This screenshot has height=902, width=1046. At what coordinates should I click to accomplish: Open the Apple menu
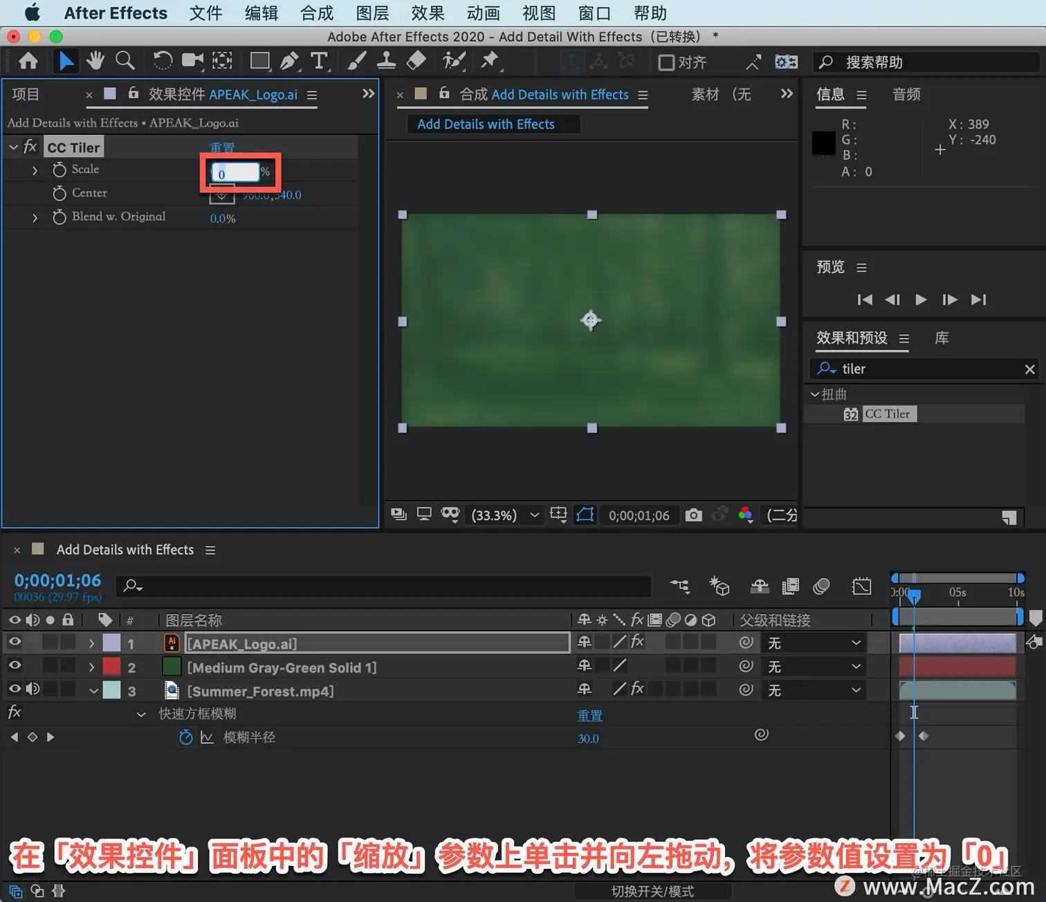(32, 13)
